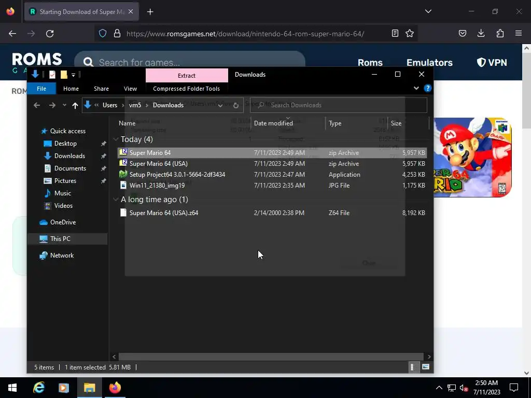
Task: Sort by the Name column header
Action: tap(127, 123)
